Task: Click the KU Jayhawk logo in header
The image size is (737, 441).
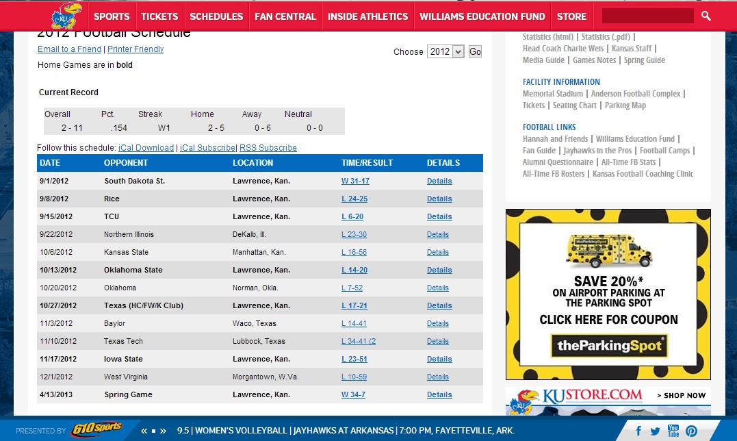Action: (66, 16)
